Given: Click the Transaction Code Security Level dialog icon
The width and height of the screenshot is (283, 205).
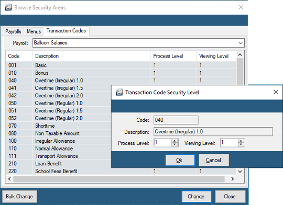Looking at the screenshot, I should point(119,92).
